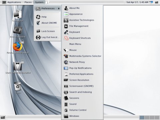Click the Log Out power icon
This screenshot has width=160, height=120.
click(38, 37)
